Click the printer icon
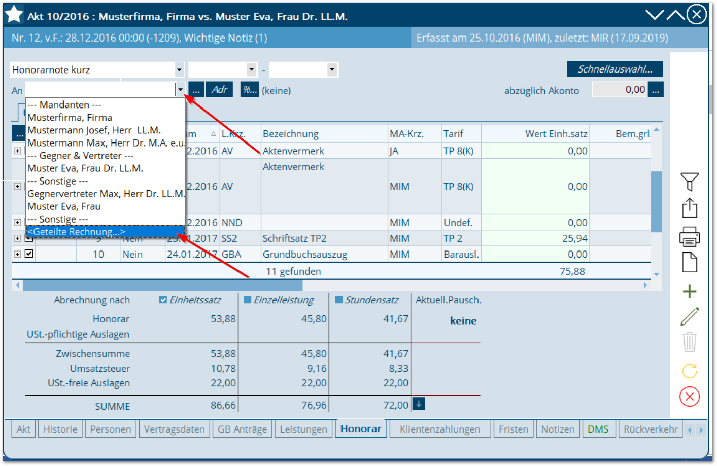The height and width of the screenshot is (466, 717). point(689,236)
